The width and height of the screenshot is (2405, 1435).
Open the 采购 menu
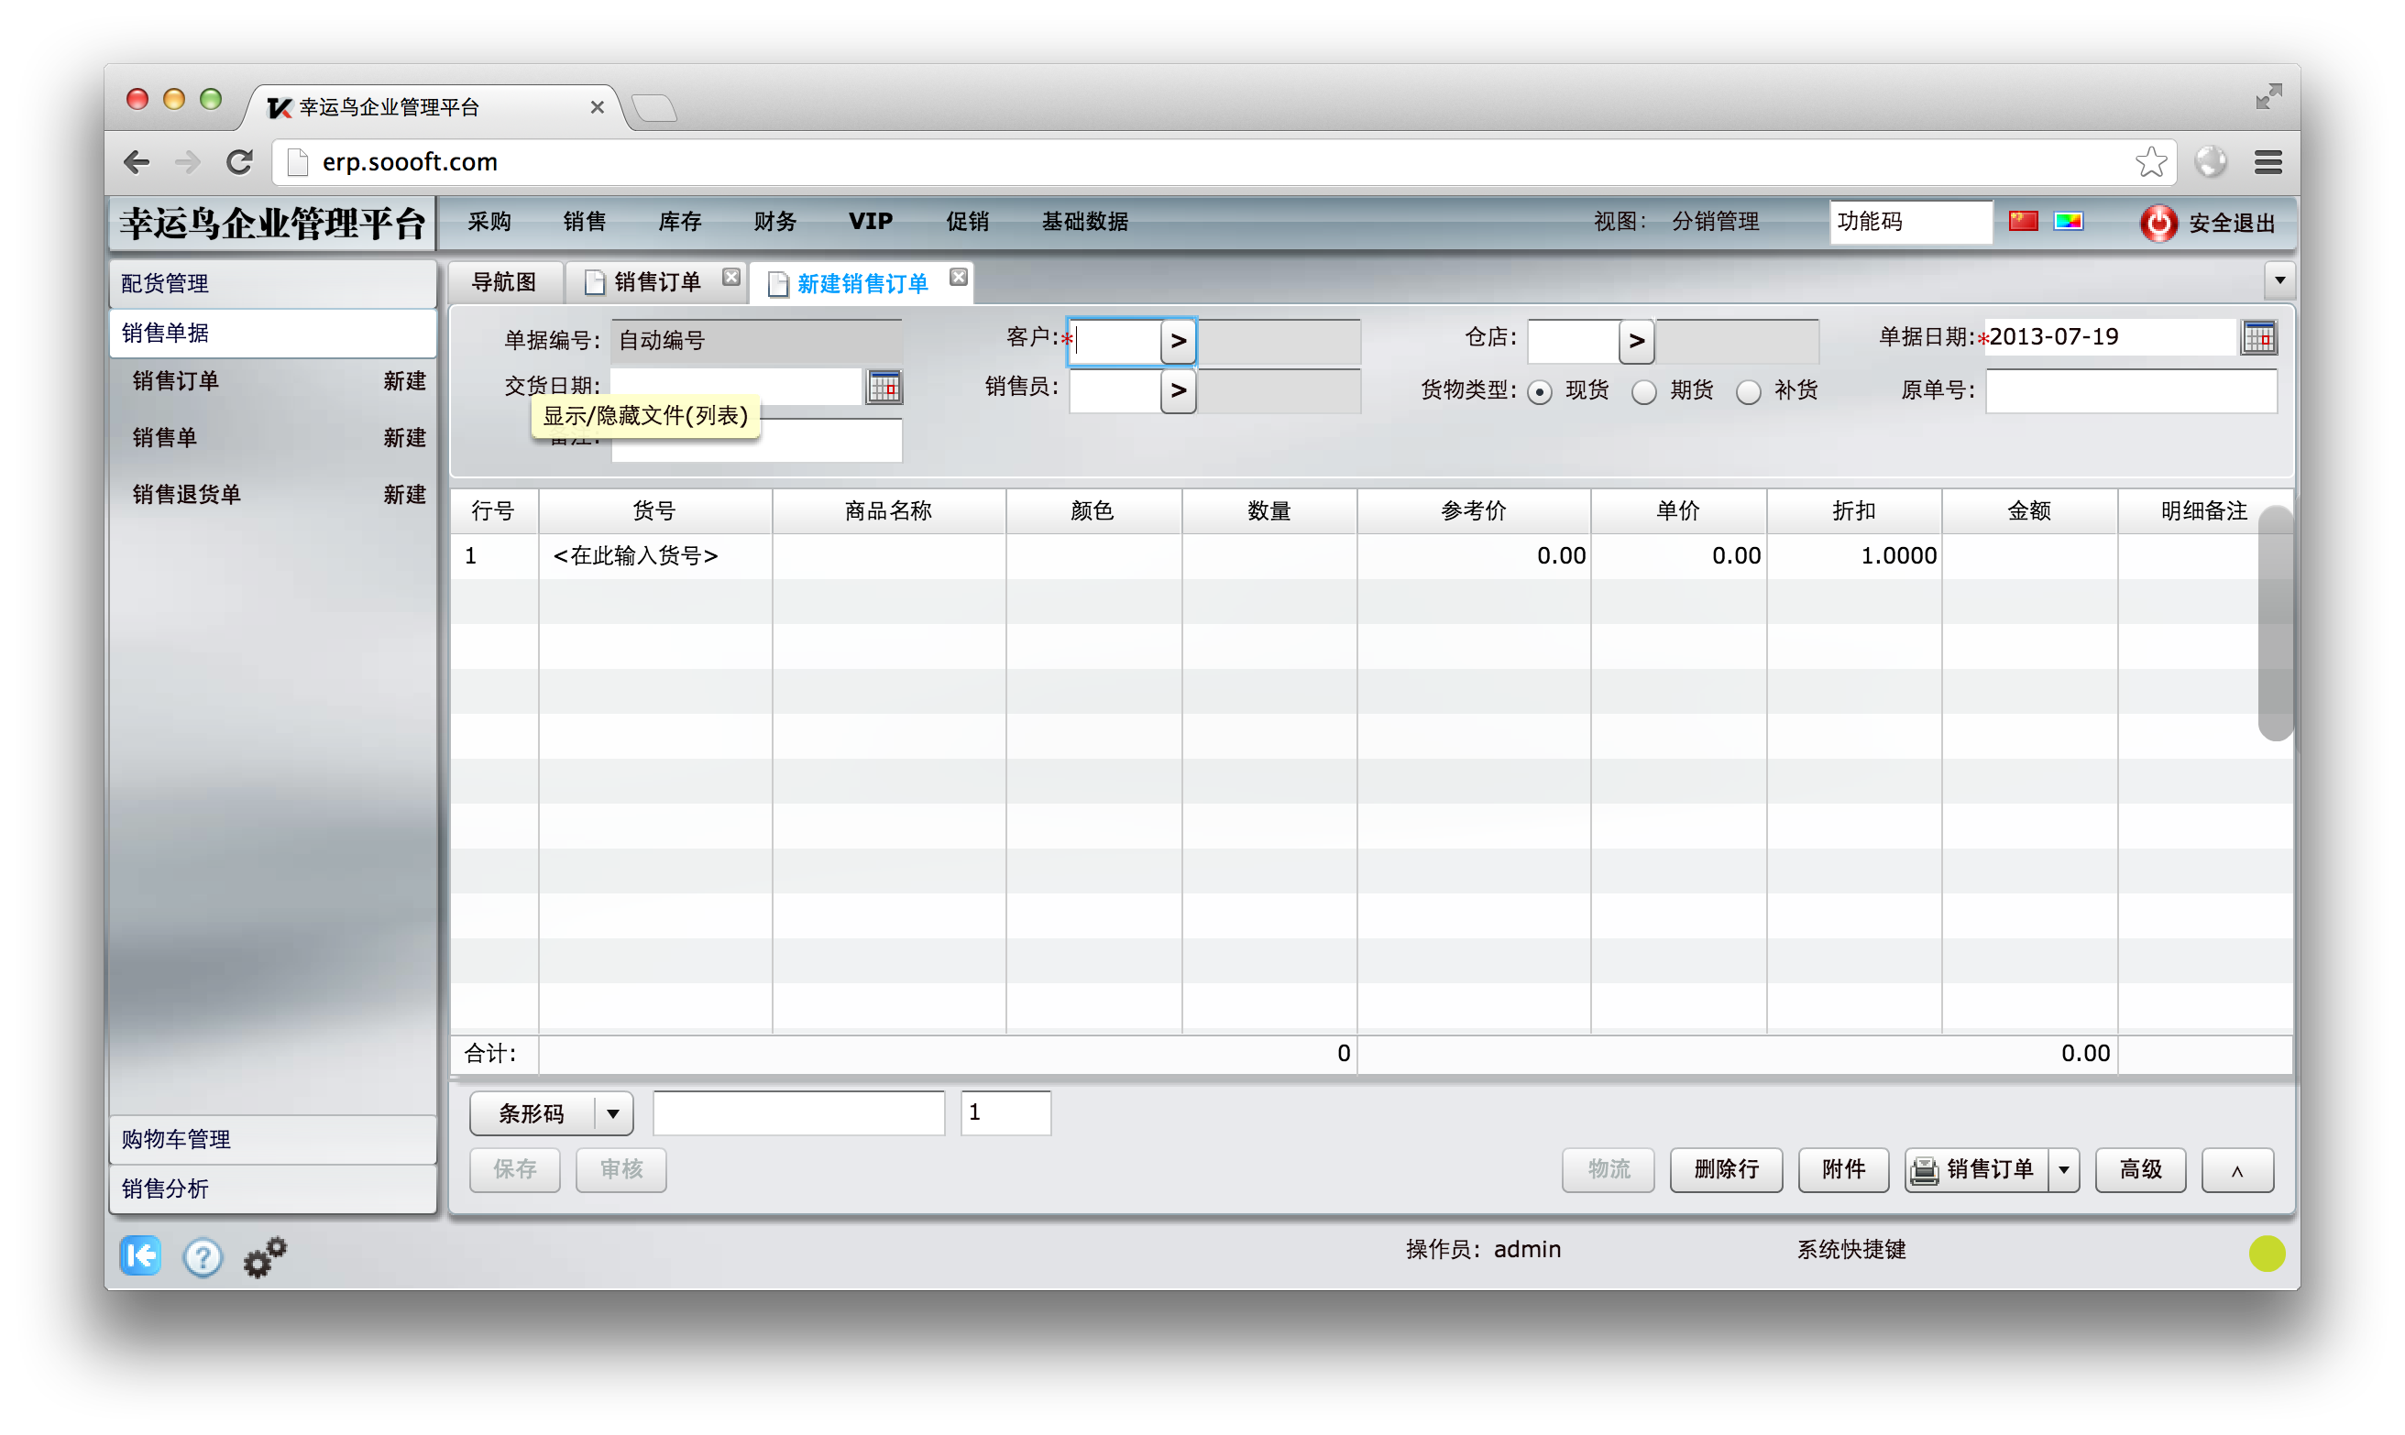489,222
